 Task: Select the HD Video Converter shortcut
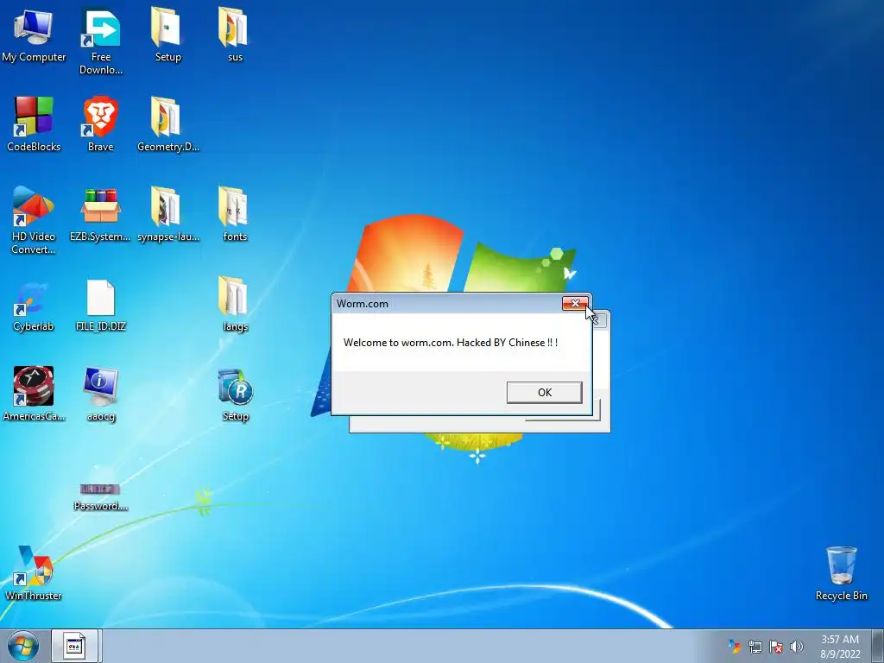(34, 220)
